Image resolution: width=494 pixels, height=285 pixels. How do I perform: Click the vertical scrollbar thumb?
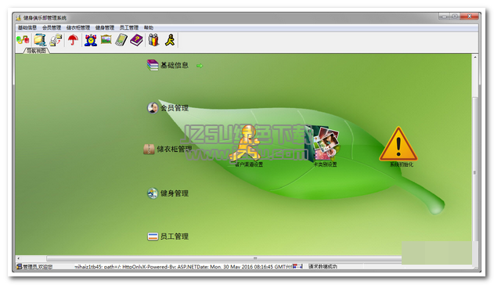(x=474, y=172)
